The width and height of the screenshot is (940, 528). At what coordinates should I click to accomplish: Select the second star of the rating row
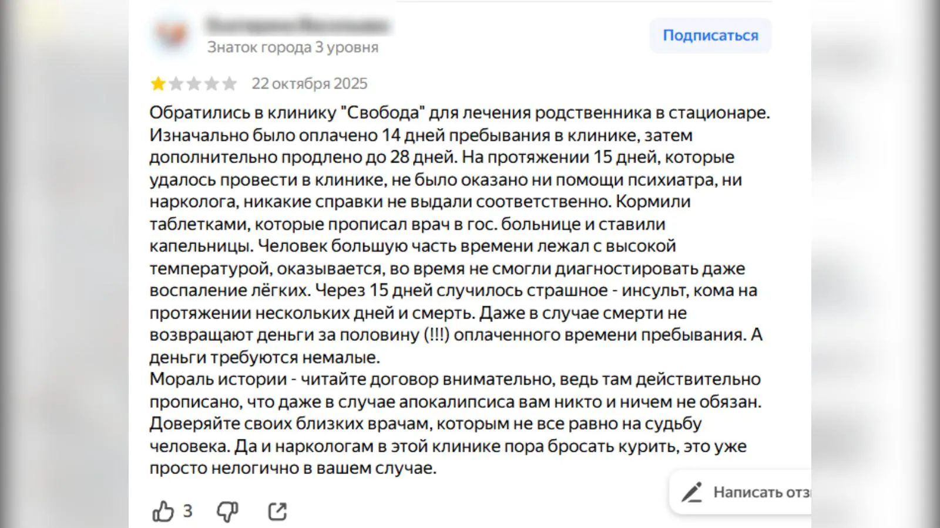tap(175, 83)
